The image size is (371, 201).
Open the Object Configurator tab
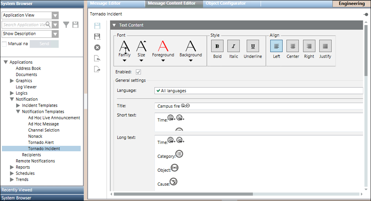225,3
